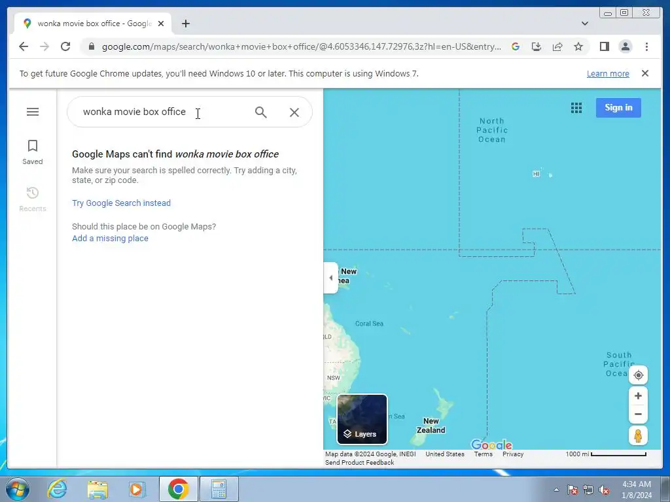The width and height of the screenshot is (670, 502).
Task: Click Try Google Search instead link
Action: pyautogui.click(x=121, y=203)
